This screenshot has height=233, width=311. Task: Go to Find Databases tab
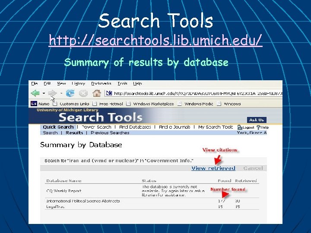pyautogui.click(x=135, y=127)
